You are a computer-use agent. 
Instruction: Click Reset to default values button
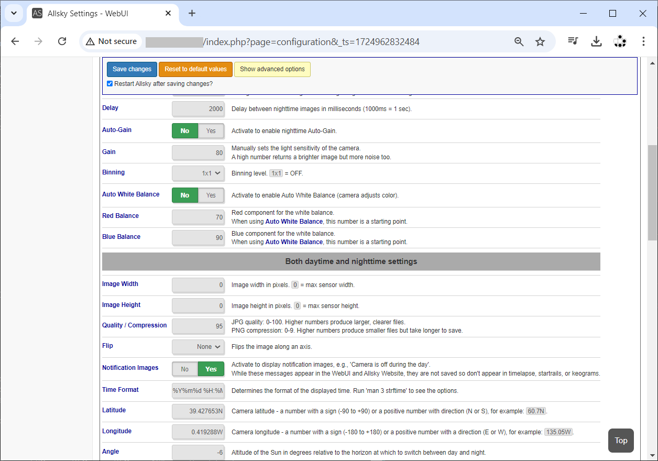(x=195, y=69)
